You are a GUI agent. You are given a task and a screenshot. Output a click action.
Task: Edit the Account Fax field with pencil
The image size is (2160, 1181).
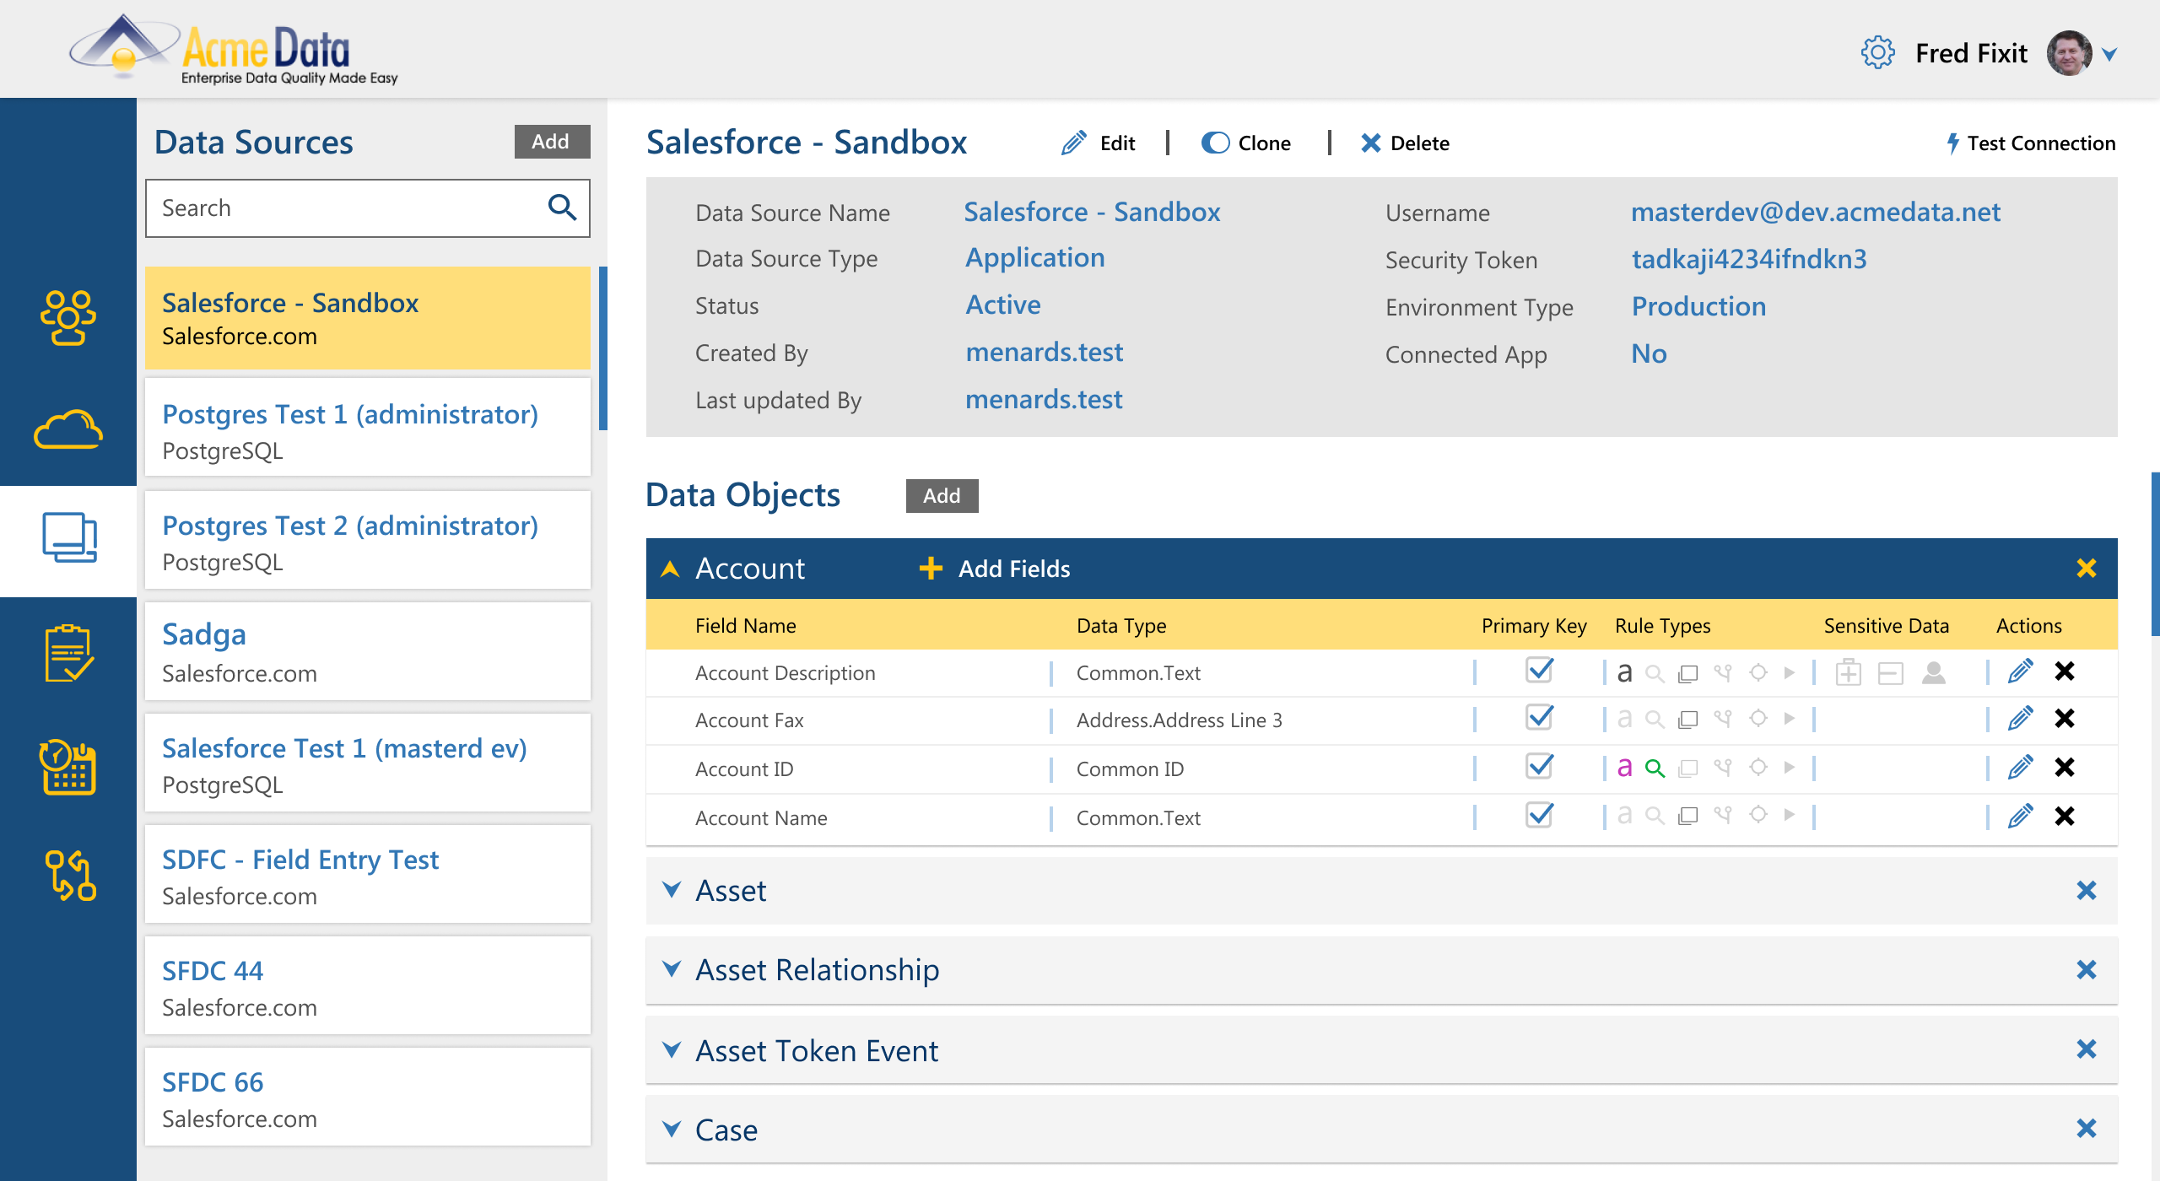coord(2020,719)
